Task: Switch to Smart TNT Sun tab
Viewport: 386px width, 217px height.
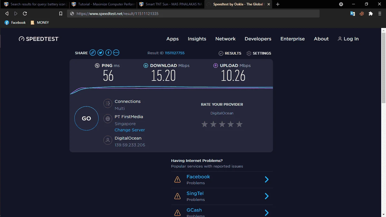Action: pos(170,4)
